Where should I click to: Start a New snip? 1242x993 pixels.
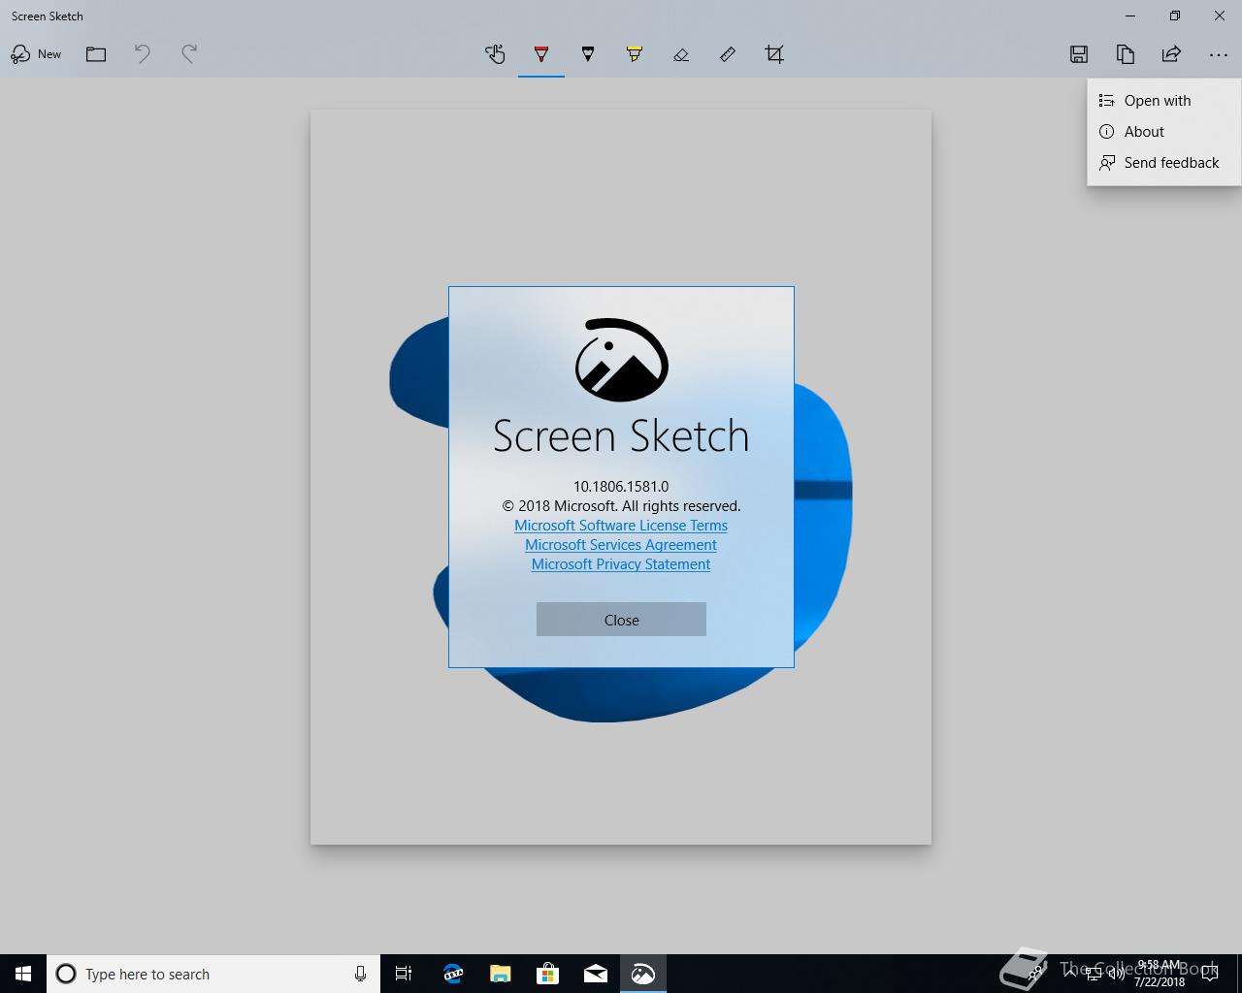pyautogui.click(x=36, y=54)
